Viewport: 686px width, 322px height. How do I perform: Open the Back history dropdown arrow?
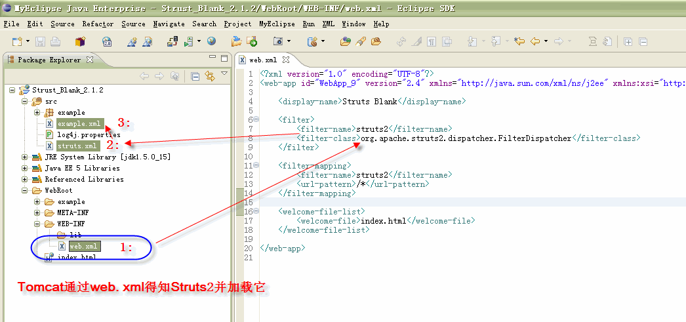pyautogui.click(x=546, y=41)
